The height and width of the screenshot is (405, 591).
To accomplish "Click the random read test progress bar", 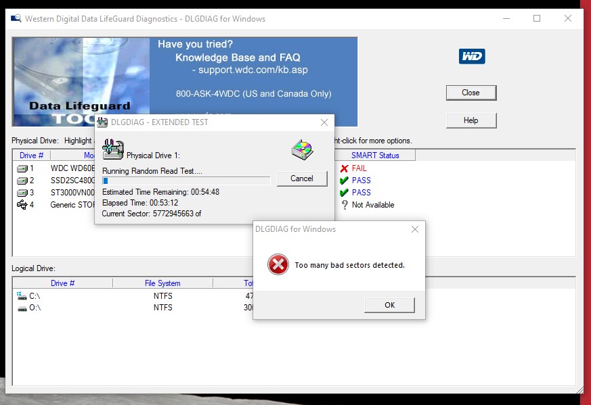I will coord(186,181).
